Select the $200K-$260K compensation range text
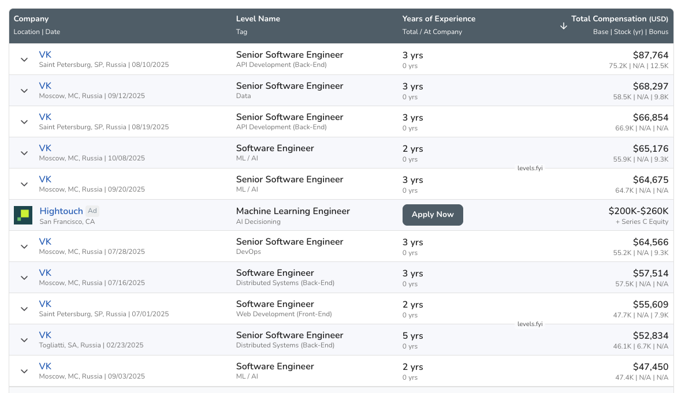Screen dimensions: 685x393 pos(638,211)
